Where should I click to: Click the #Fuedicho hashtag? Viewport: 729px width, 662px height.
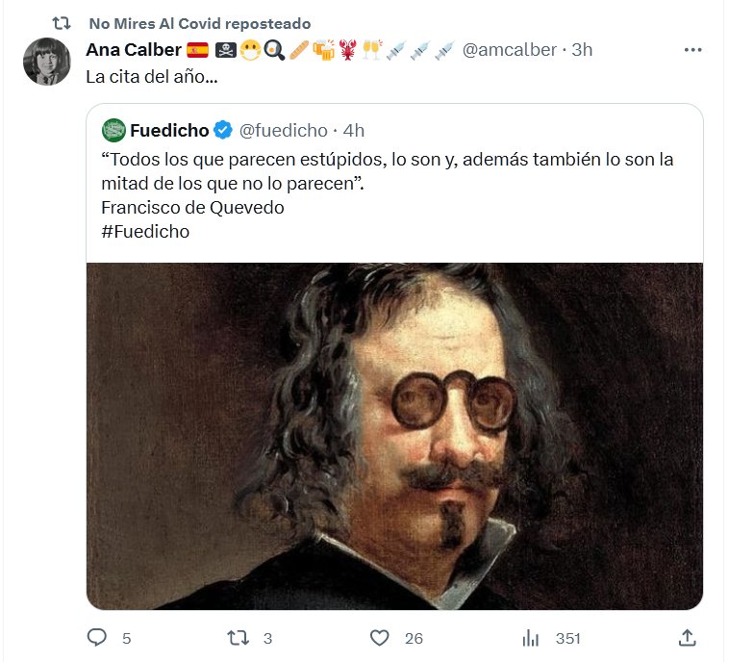(x=145, y=232)
